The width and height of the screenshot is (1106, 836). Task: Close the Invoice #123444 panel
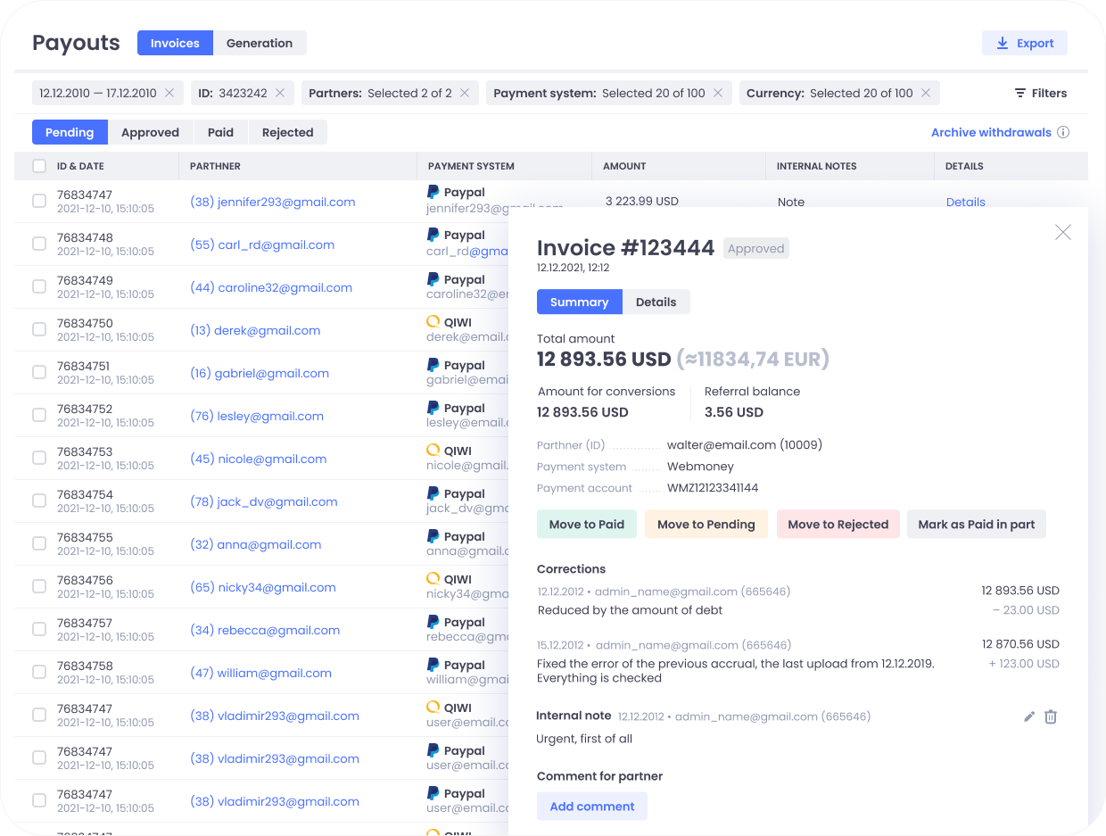(1062, 232)
